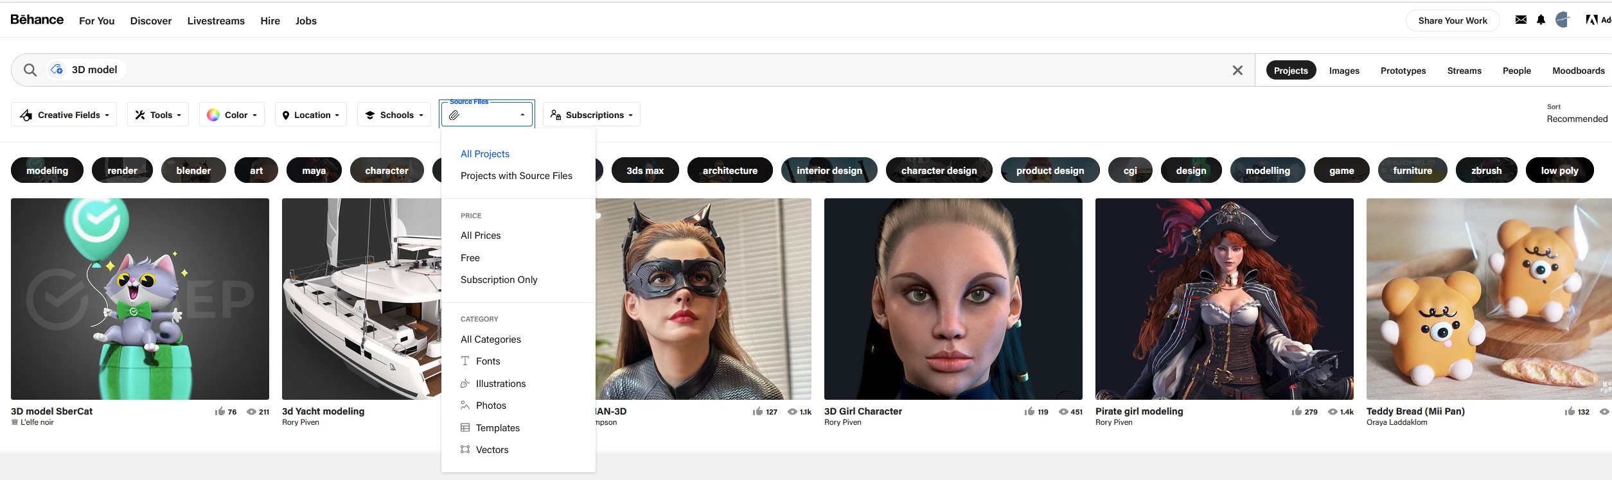Image resolution: width=1612 pixels, height=480 pixels.
Task: Click the Vectors category icon
Action: click(465, 450)
